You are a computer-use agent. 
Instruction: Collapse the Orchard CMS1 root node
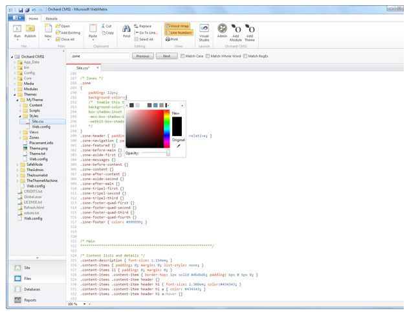tap(12, 57)
